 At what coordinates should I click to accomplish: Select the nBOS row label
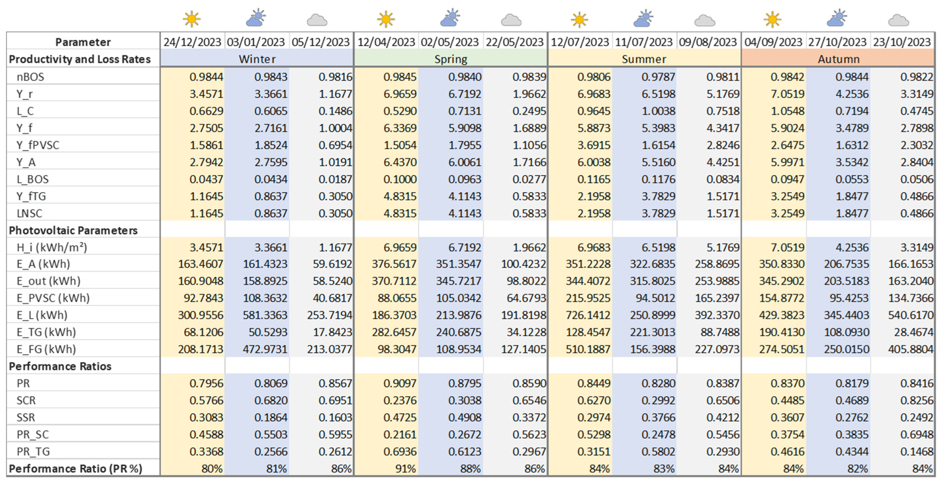coord(30,77)
